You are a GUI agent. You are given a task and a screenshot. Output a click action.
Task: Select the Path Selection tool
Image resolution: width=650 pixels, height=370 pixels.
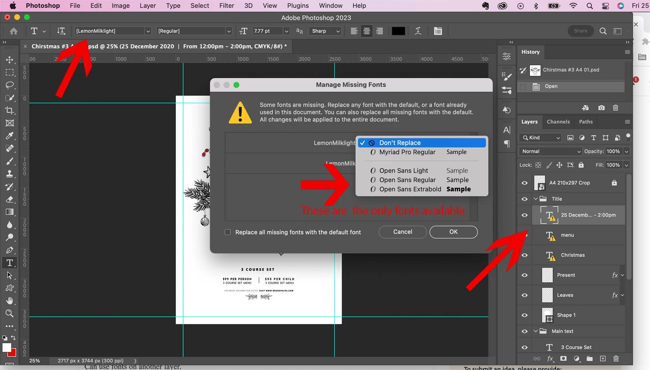(10, 275)
